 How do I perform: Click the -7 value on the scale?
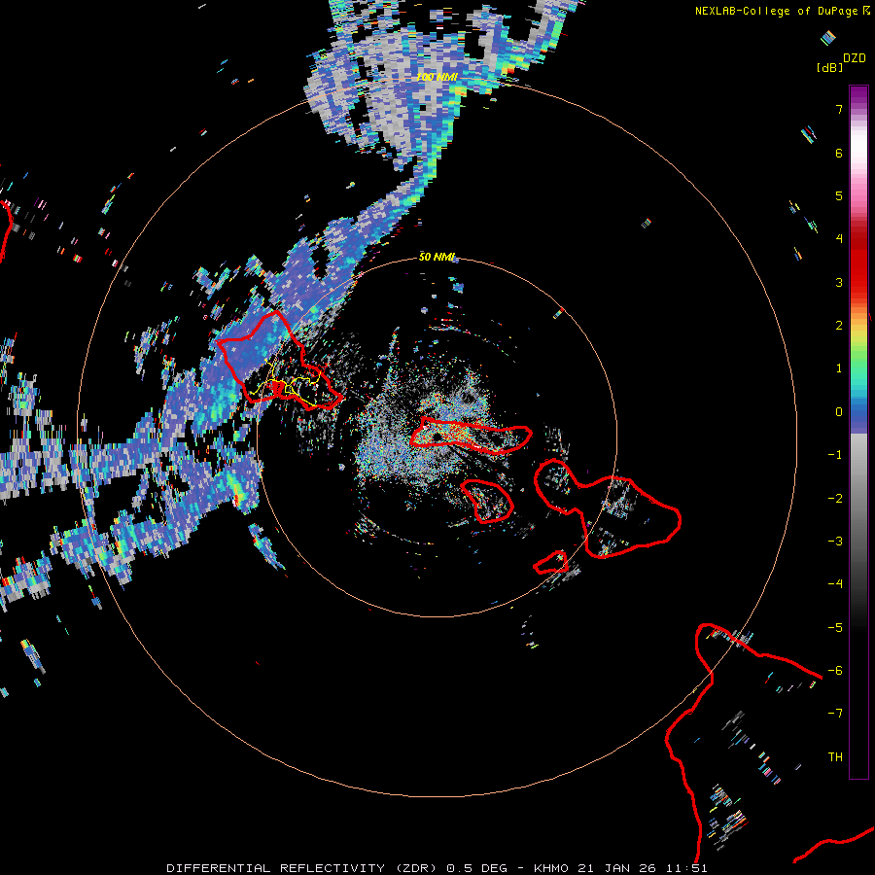(x=835, y=713)
